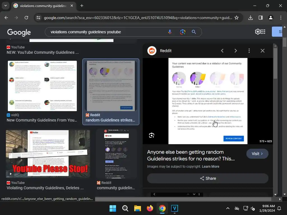
Task: Open Anyone else been getting random Guidelines title
Action: pos(191,155)
